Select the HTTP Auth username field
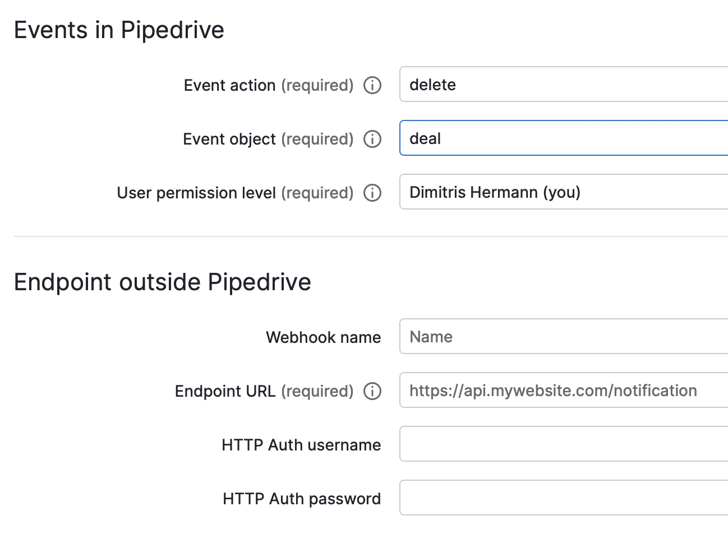728x539 pixels. click(564, 444)
